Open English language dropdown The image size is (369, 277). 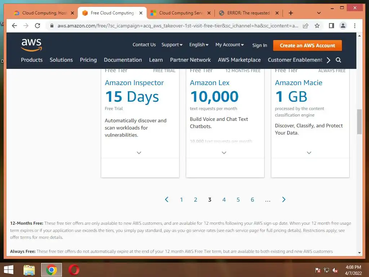coord(199,45)
